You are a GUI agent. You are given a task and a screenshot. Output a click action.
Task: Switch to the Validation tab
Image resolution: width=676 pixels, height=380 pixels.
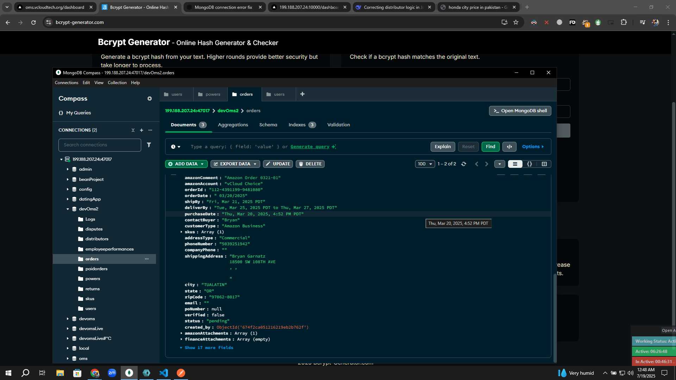tap(339, 125)
